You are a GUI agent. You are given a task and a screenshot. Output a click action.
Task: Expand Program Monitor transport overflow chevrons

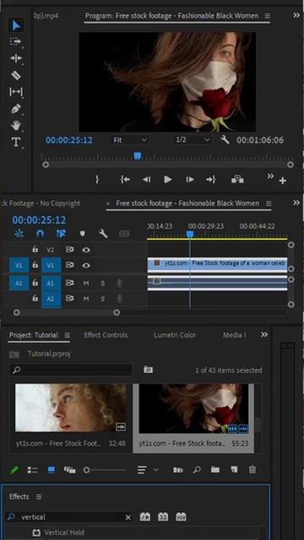[270, 176]
